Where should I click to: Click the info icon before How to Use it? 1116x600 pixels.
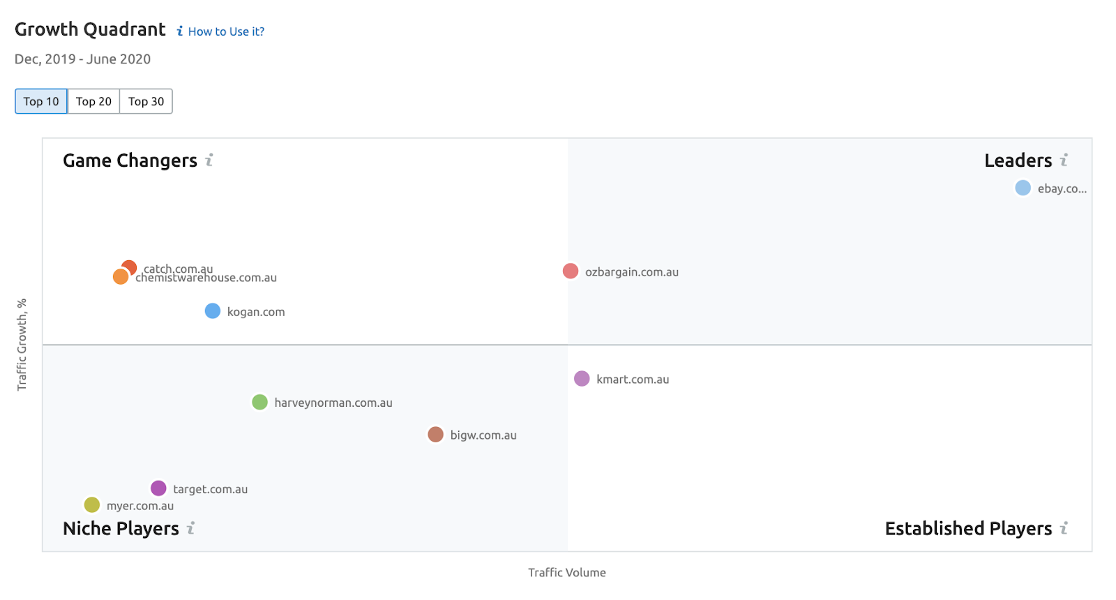pyautogui.click(x=180, y=31)
